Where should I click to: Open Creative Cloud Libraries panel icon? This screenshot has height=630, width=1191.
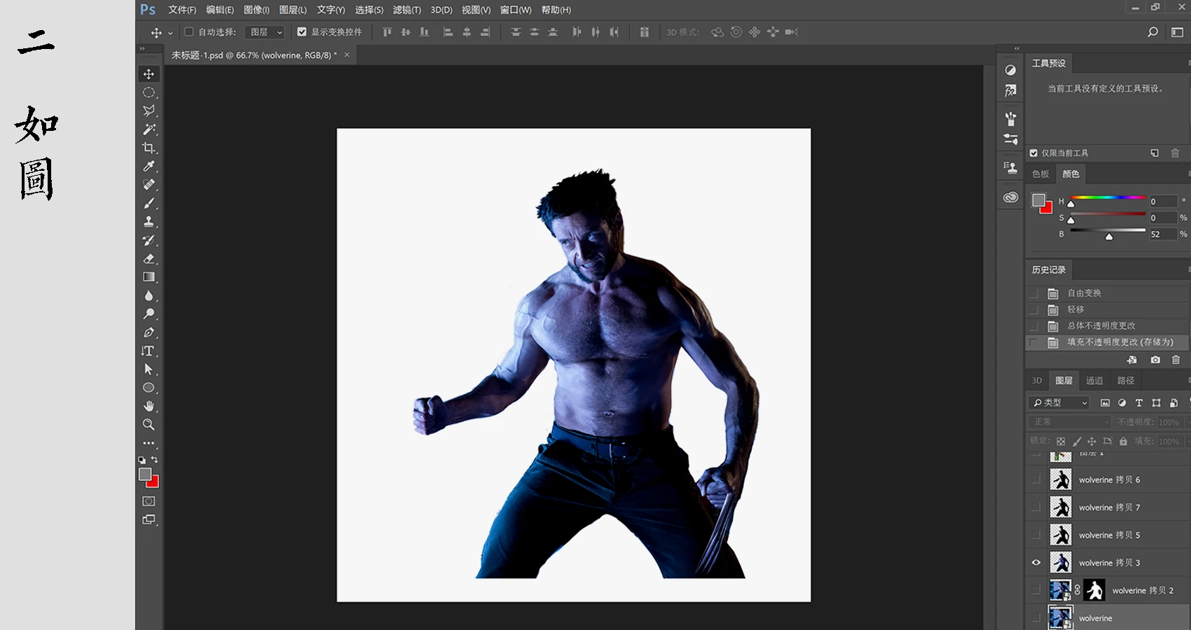click(1010, 197)
